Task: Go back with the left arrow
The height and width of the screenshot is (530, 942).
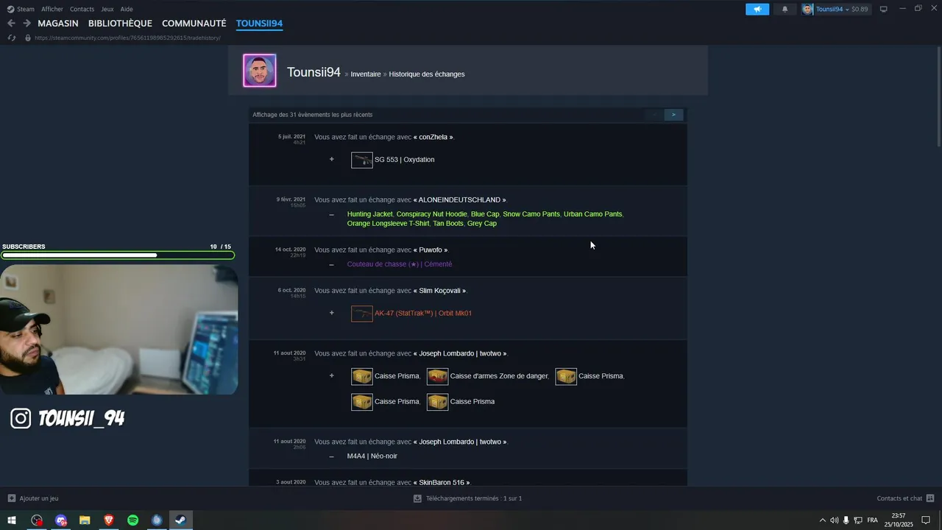Action: pyautogui.click(x=11, y=24)
